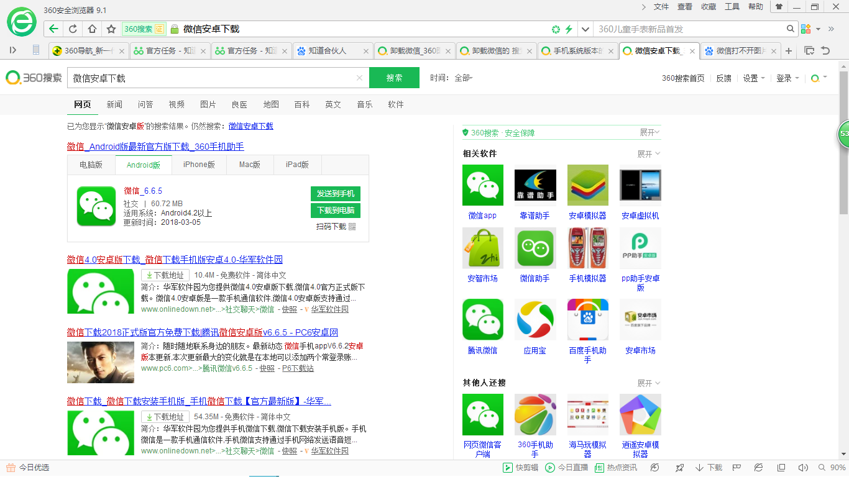Click the 360搜索 logo

coord(34,78)
